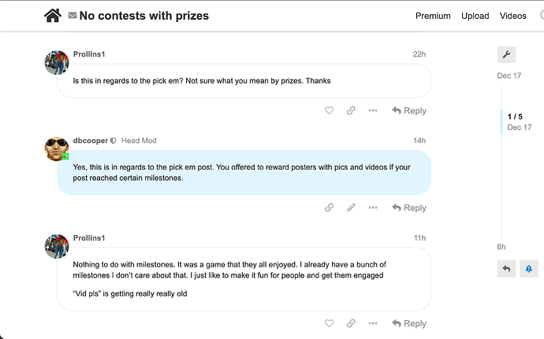Click the timeline reply arrow button

[506, 269]
